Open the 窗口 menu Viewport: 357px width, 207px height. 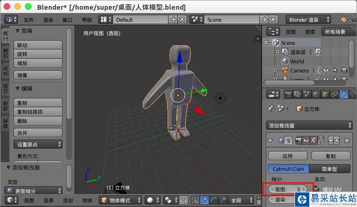68,20
